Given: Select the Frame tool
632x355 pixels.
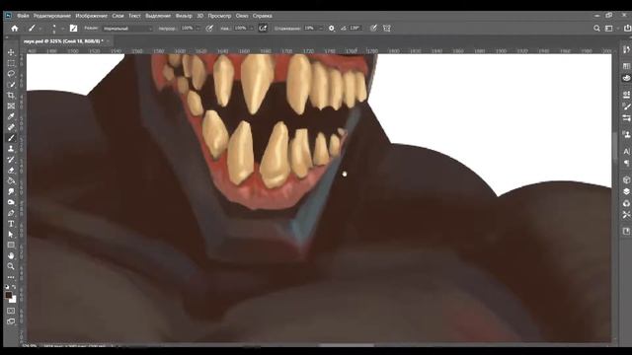Looking at the screenshot, I should pos(11,106).
